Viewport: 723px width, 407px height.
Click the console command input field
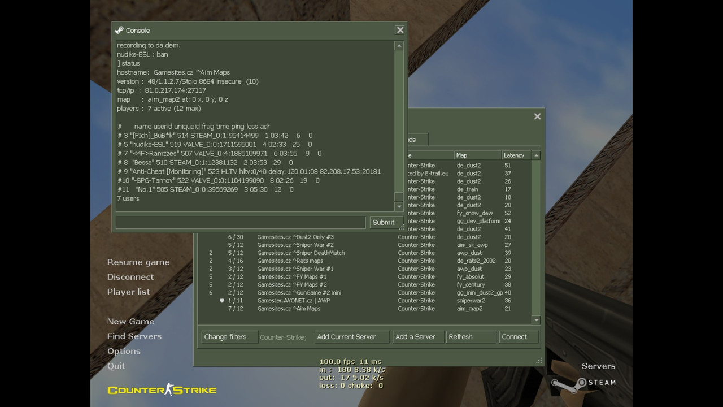pyautogui.click(x=241, y=222)
